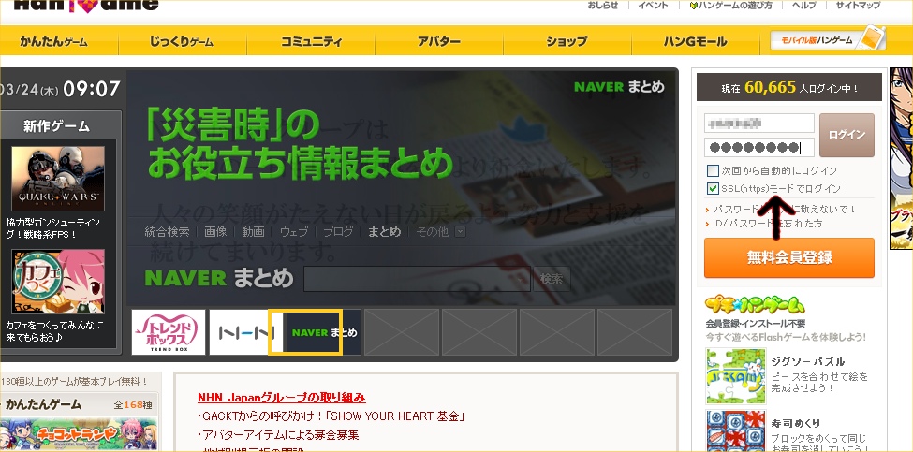Click the user ID input field
913x452 pixels.
point(759,123)
